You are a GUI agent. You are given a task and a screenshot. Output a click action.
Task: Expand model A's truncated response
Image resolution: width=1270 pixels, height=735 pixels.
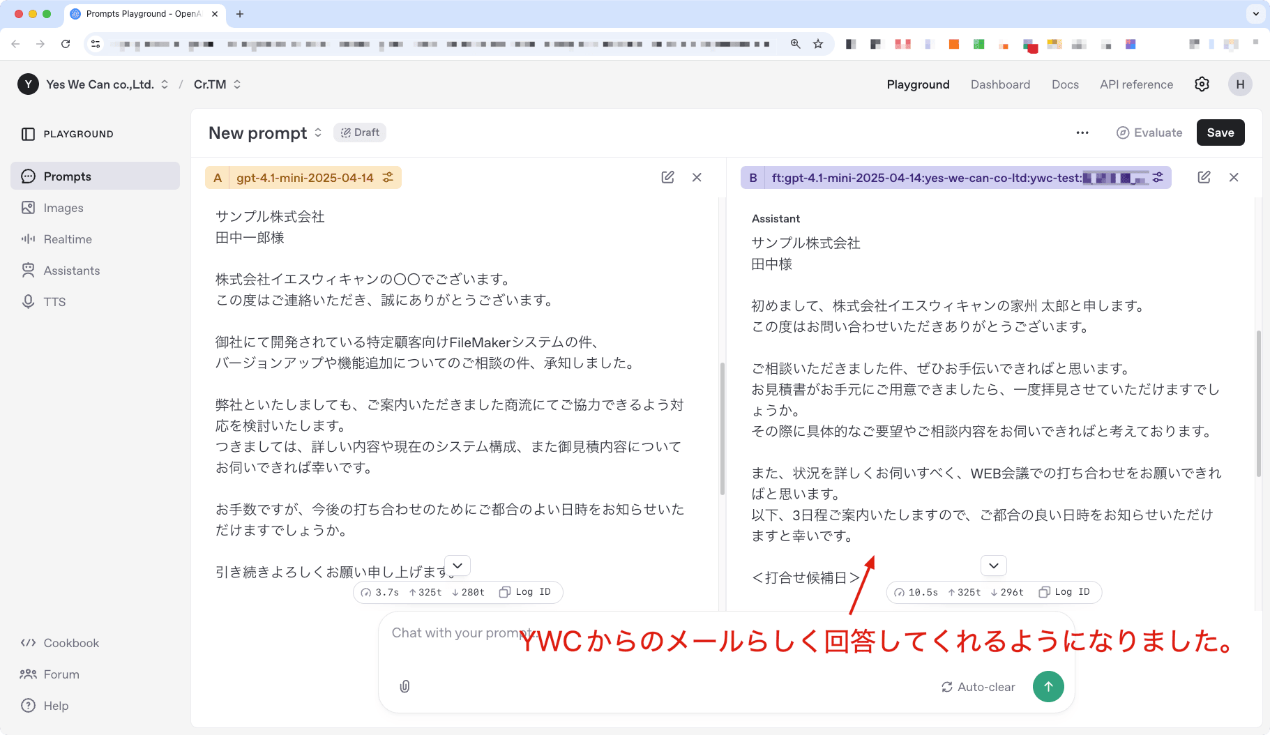point(458,566)
